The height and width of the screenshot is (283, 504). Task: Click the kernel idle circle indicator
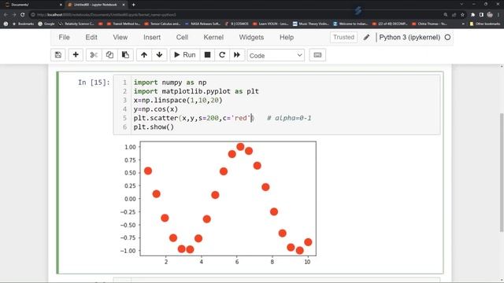447,37
